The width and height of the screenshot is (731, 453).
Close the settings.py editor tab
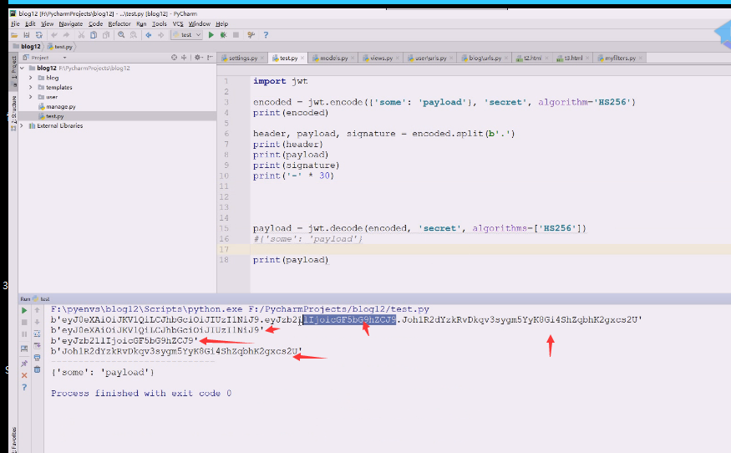tap(262, 59)
